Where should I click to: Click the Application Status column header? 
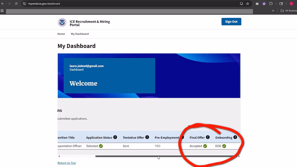[99, 138]
